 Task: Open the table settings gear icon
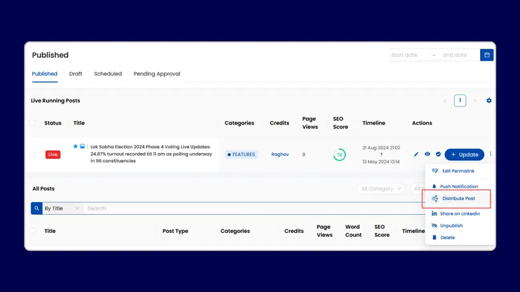pos(489,101)
